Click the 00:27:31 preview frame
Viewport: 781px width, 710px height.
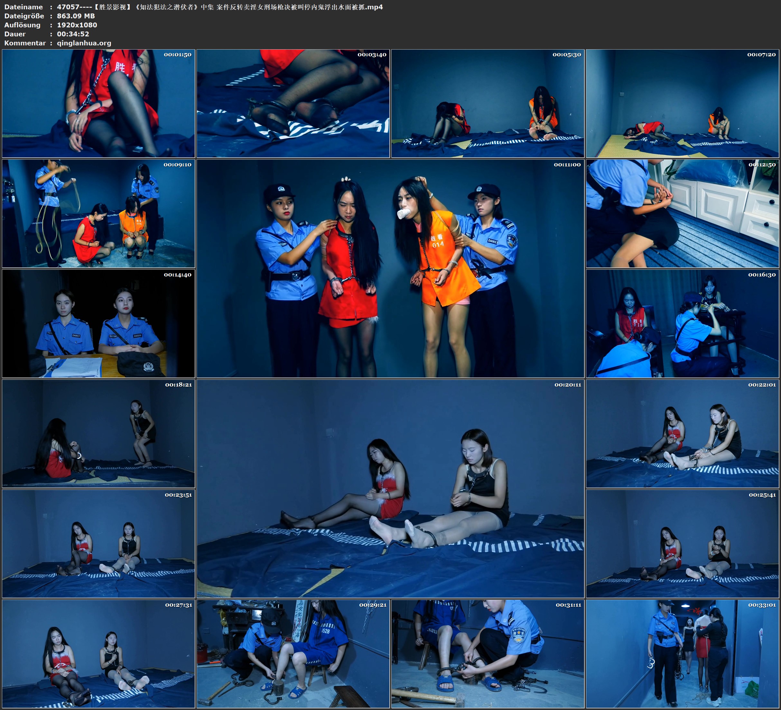pyautogui.click(x=98, y=654)
